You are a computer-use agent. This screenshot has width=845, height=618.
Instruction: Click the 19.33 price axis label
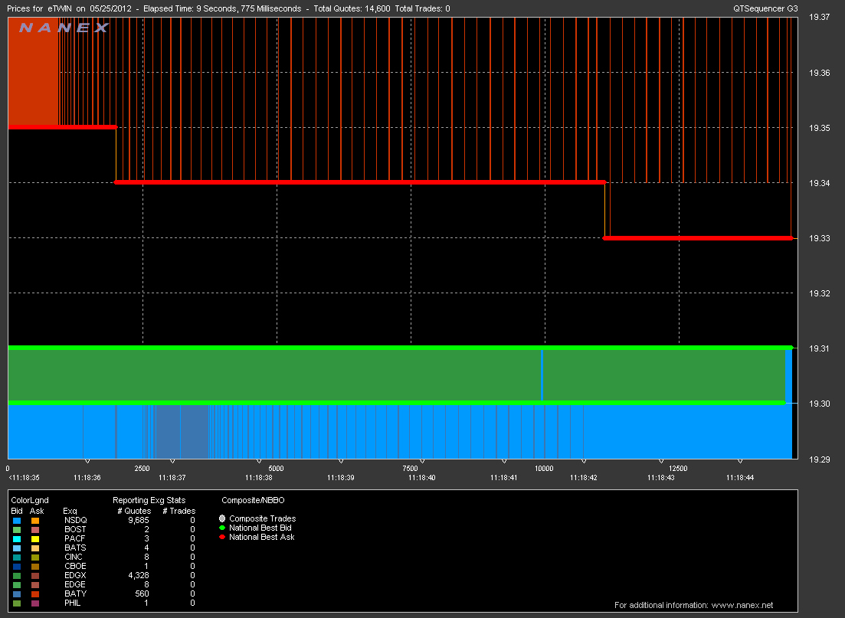[820, 238]
